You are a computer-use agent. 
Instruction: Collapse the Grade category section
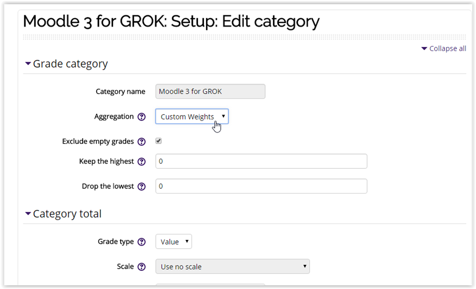click(x=66, y=64)
